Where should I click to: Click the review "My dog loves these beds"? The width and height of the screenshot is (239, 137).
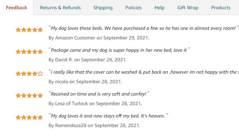(x=143, y=28)
